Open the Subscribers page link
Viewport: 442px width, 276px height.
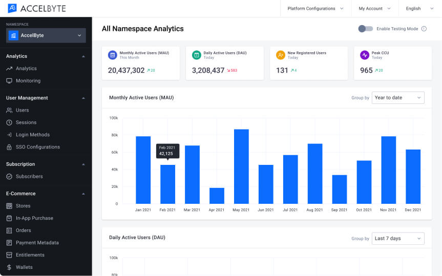tap(29, 177)
